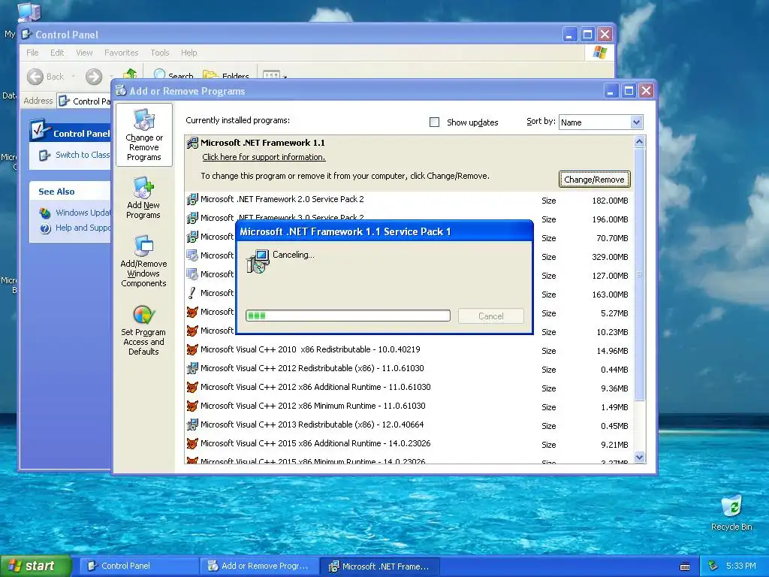Click the exclamation icon in program list
Screen dimensions: 769x577
(x=192, y=293)
